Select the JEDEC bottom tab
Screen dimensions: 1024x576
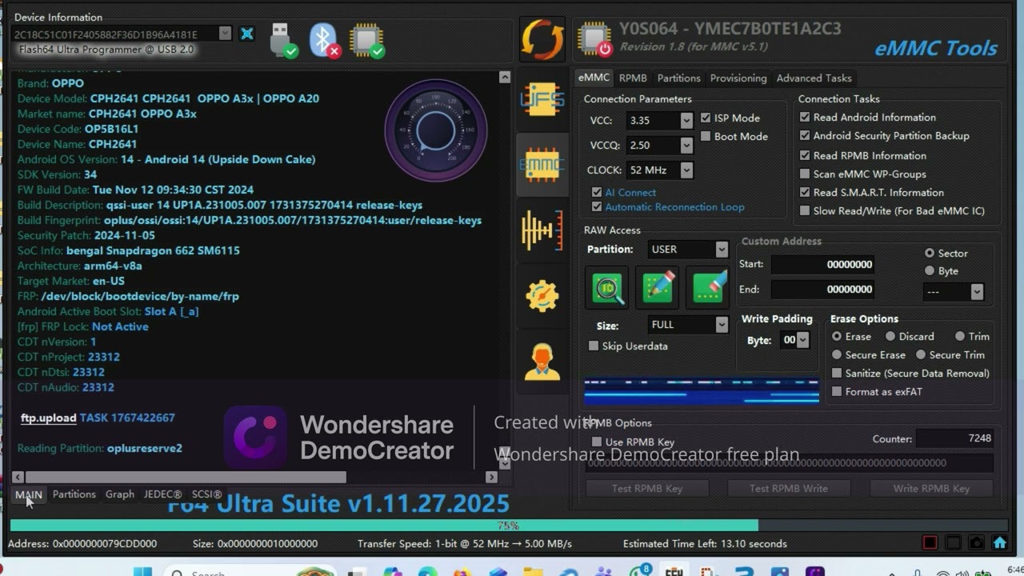point(162,494)
